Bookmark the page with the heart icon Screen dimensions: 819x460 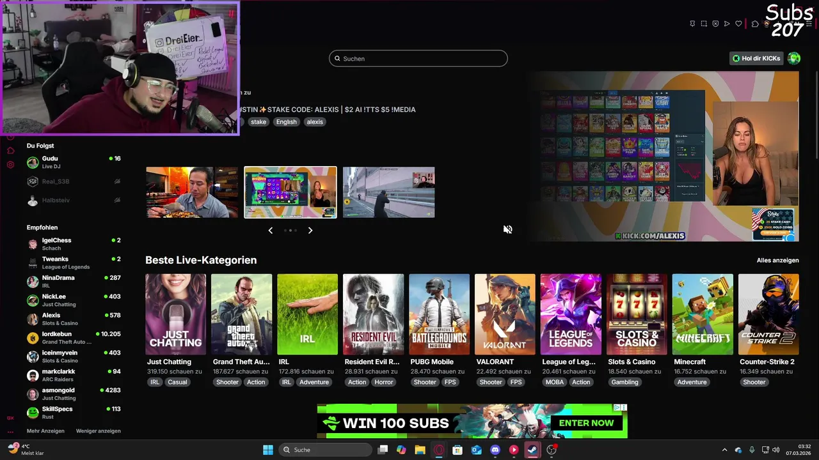click(x=738, y=24)
